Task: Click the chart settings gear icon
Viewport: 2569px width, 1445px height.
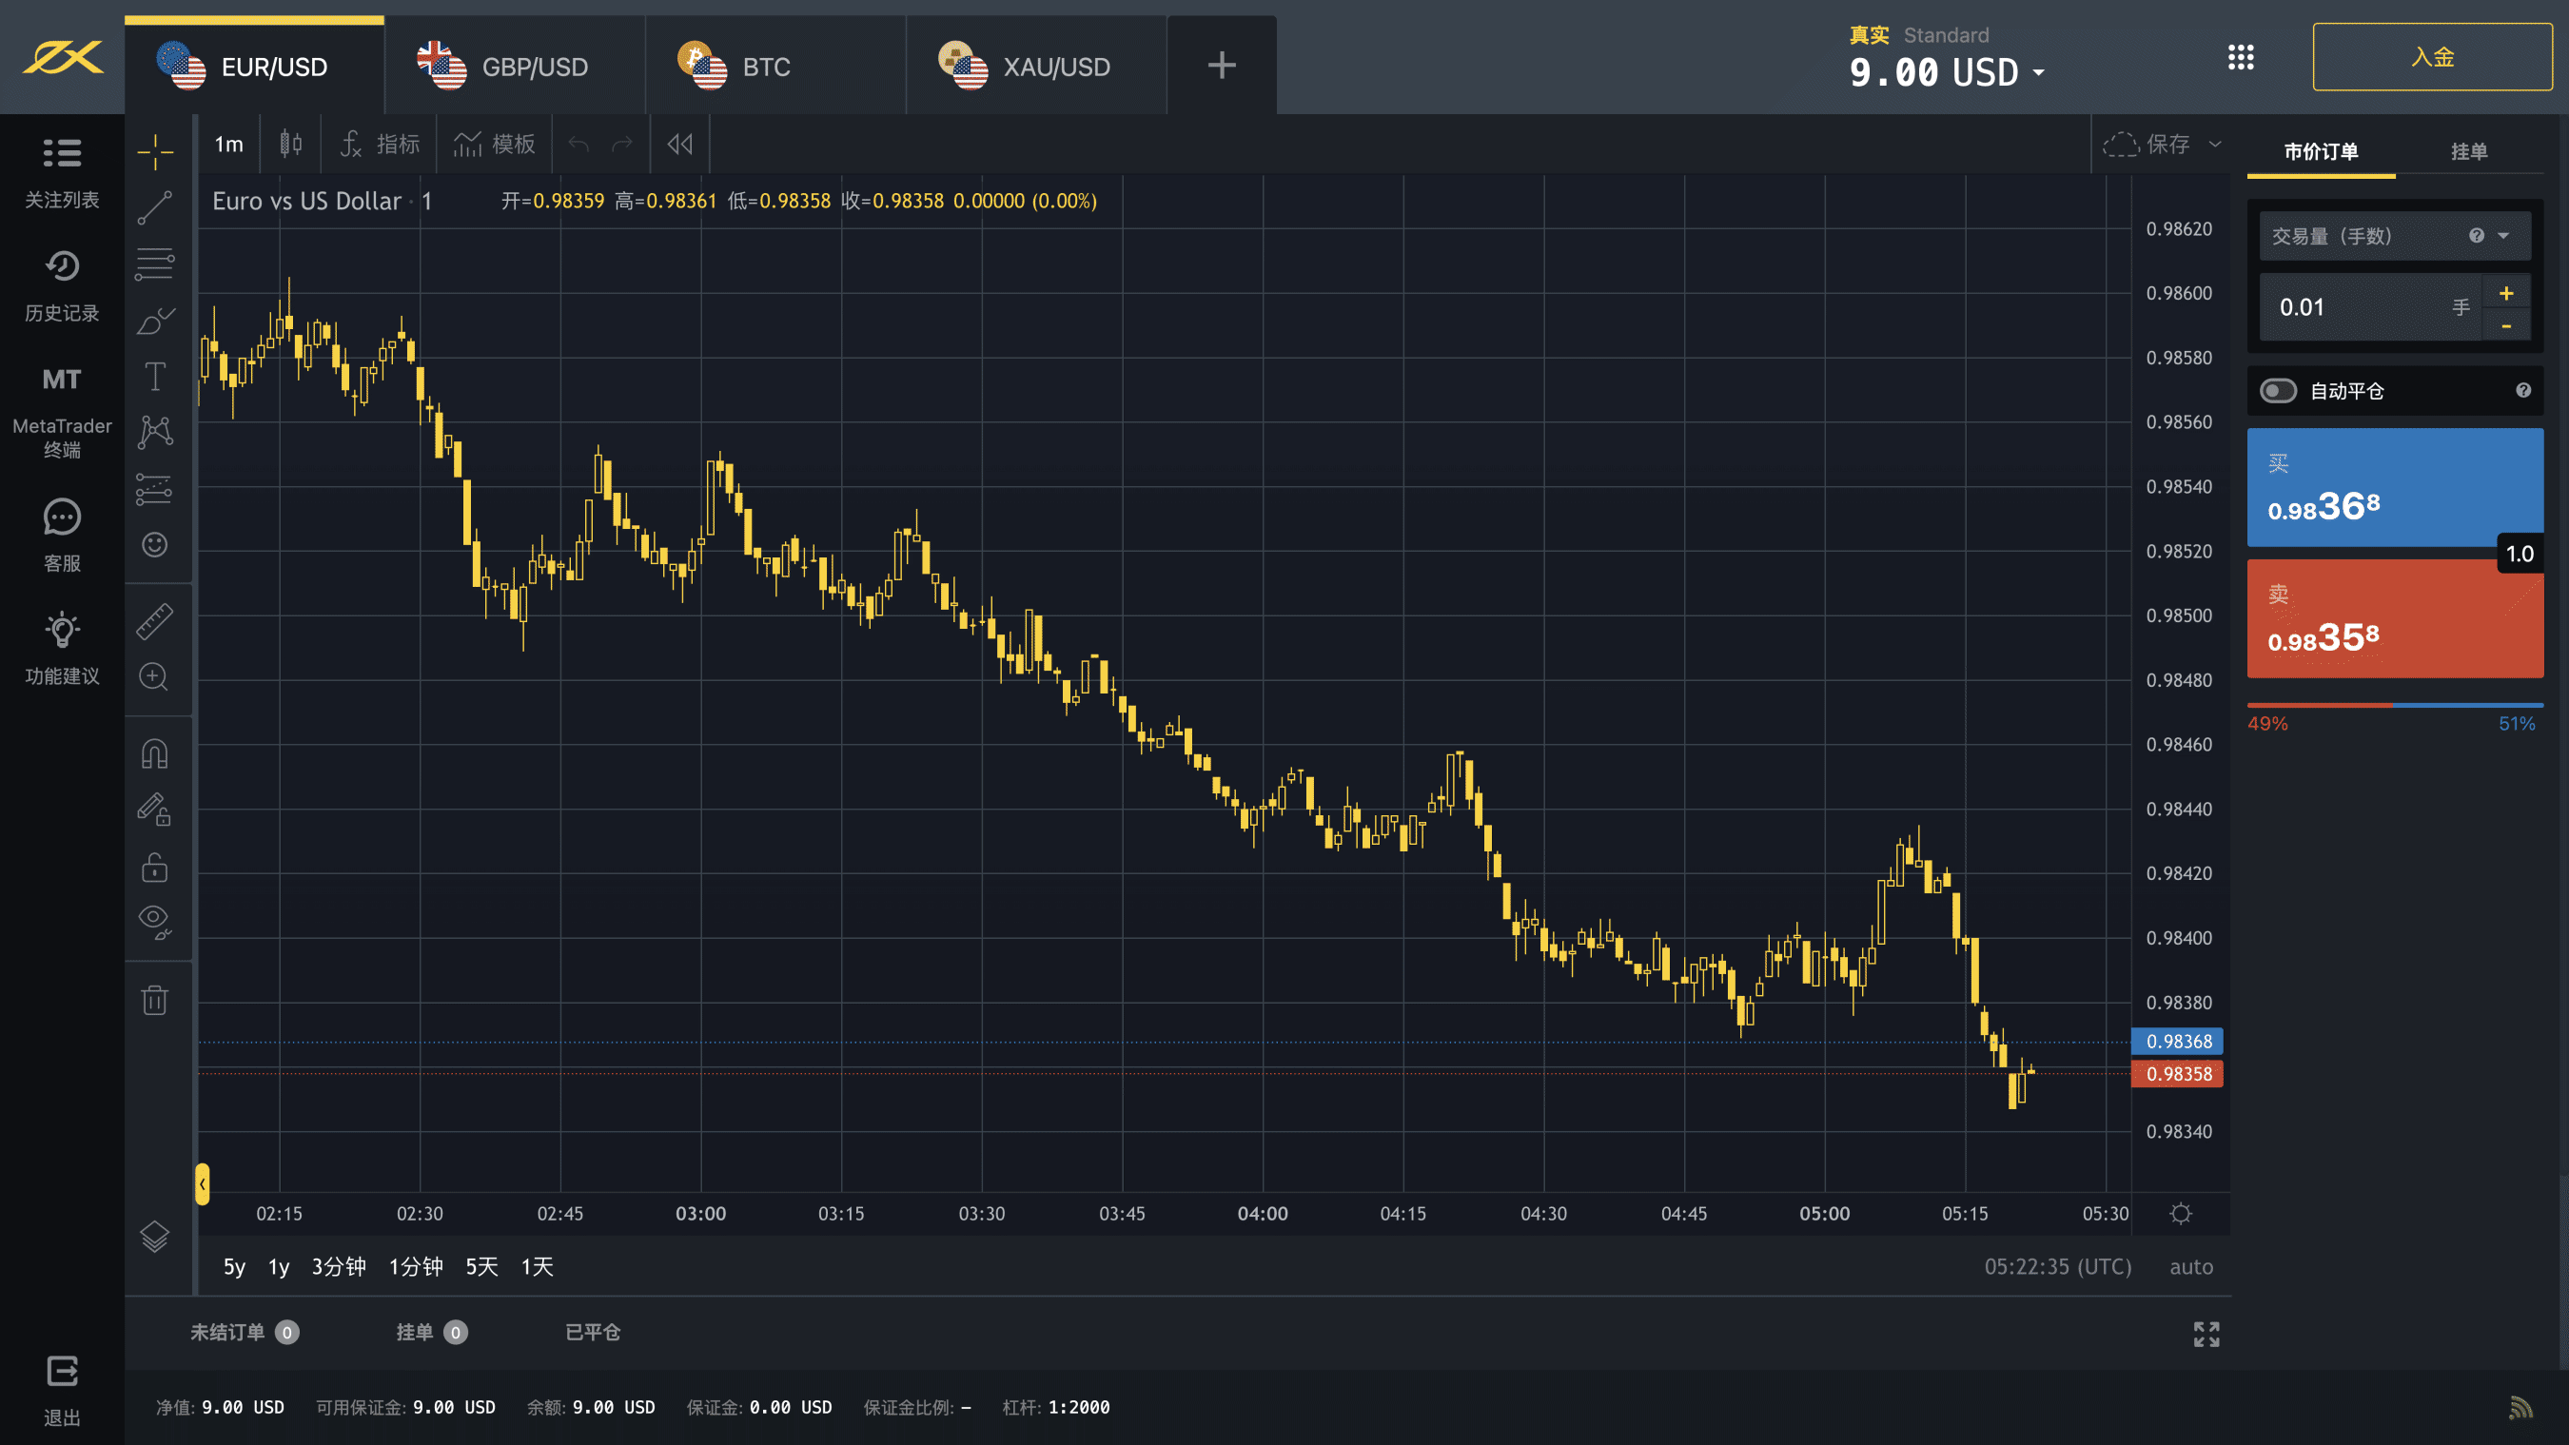Action: click(x=2180, y=1214)
